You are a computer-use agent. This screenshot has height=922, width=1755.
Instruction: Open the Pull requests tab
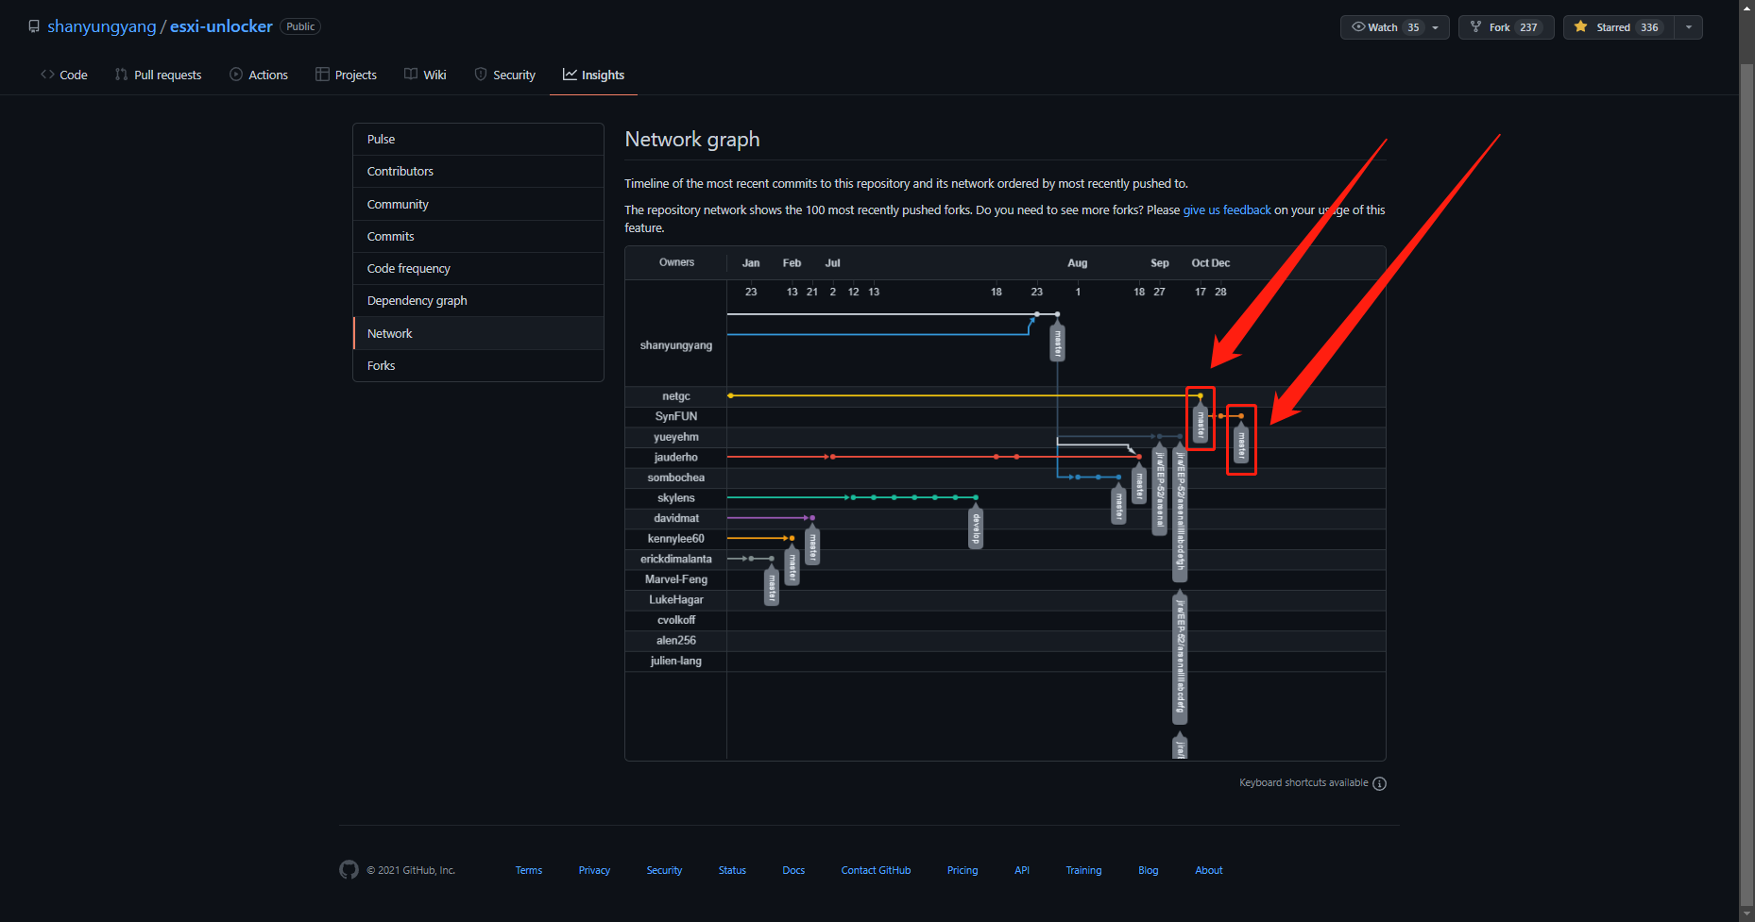tap(159, 75)
